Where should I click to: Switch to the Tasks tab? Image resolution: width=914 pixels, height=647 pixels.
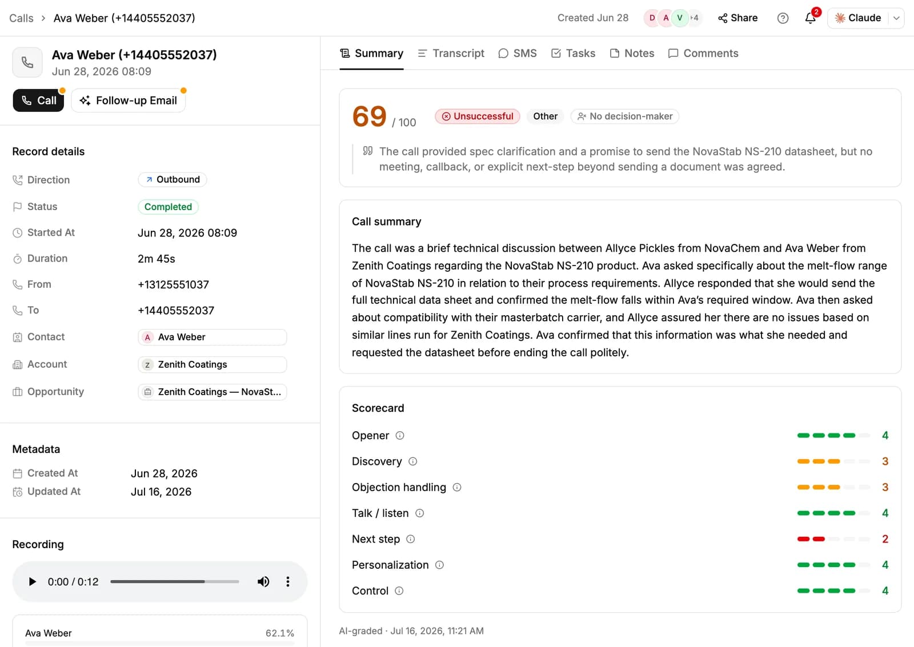574,54
